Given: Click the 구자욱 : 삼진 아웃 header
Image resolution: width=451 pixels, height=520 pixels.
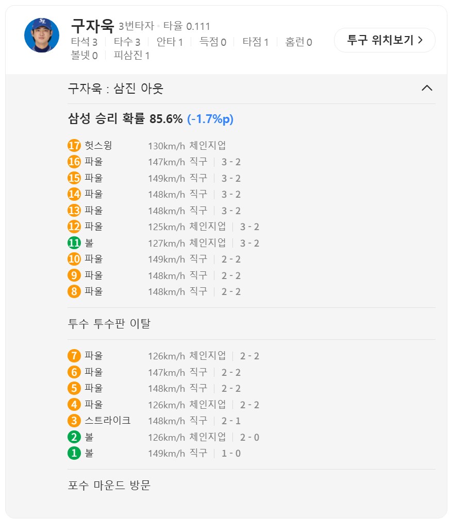Looking at the screenshot, I should point(115,89).
